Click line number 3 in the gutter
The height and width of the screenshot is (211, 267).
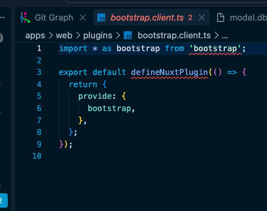pos(39,72)
